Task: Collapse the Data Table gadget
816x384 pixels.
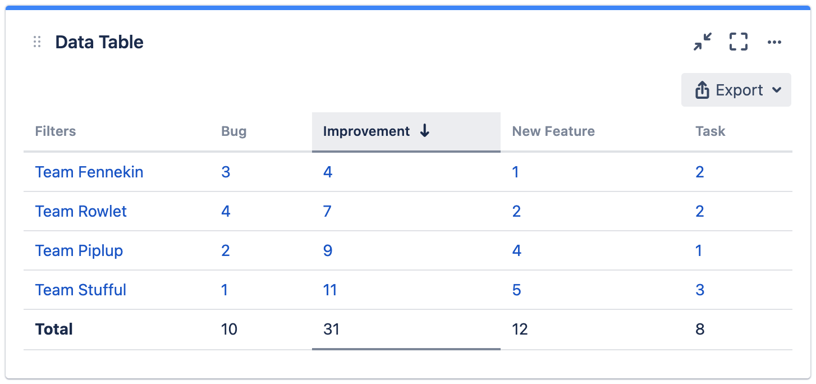Action: (702, 42)
